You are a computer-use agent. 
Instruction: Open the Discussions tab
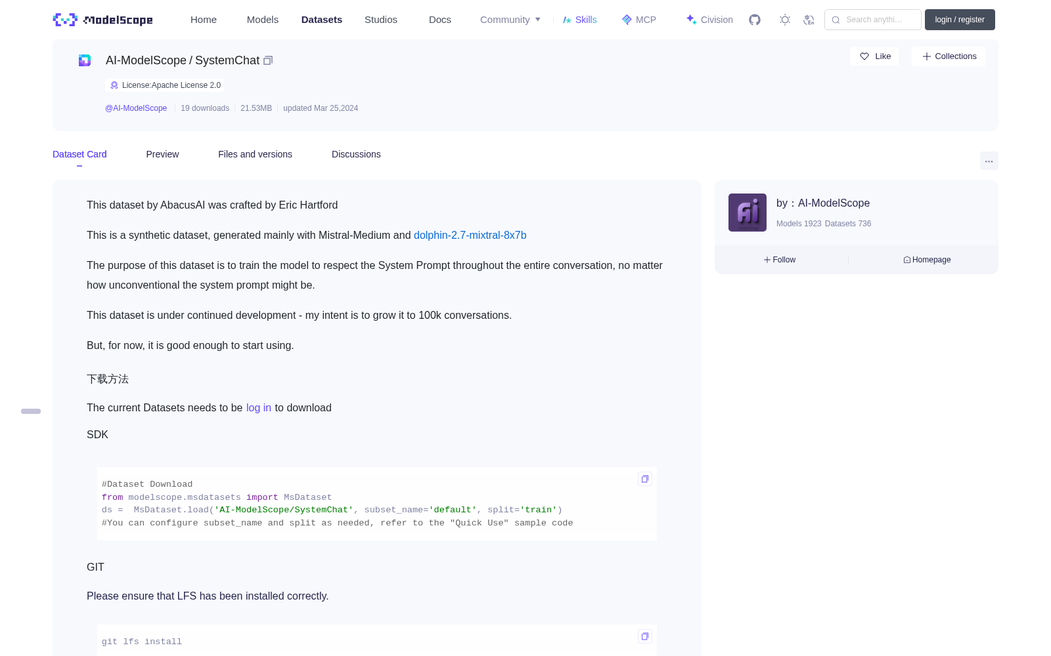click(x=356, y=154)
